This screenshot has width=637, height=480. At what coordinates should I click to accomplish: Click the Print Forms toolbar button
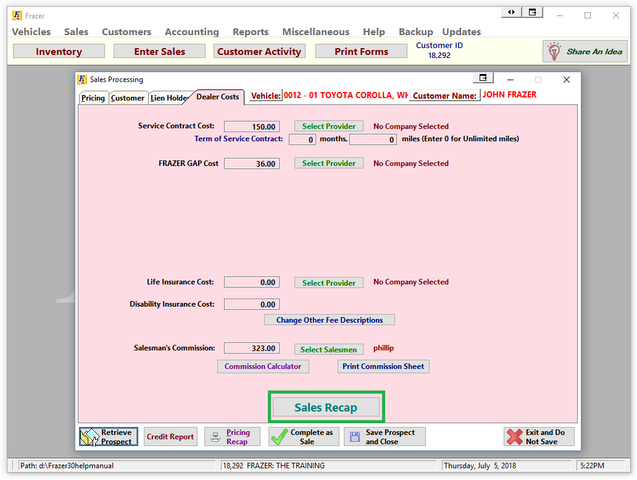(361, 52)
